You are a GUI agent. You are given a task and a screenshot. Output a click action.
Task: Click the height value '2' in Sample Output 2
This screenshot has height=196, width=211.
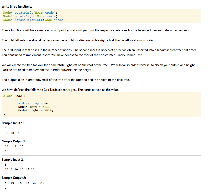coord(6,188)
